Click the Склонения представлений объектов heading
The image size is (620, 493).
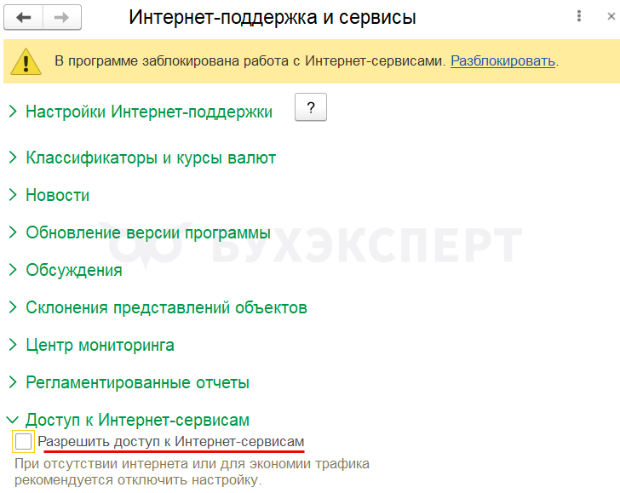click(166, 307)
